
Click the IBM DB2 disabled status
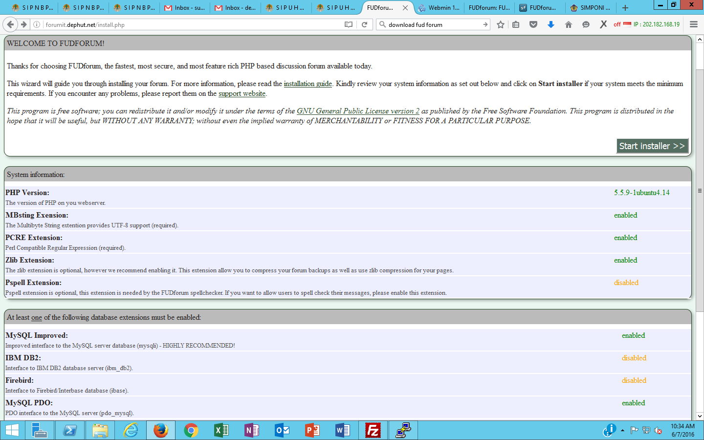(634, 358)
